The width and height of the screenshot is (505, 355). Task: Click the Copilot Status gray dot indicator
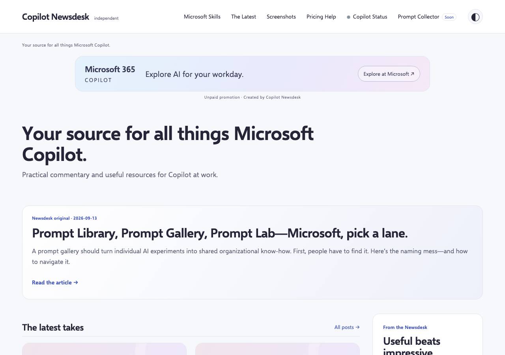(x=348, y=17)
